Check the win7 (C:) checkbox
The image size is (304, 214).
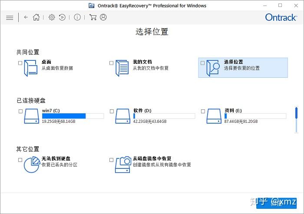[20, 111]
